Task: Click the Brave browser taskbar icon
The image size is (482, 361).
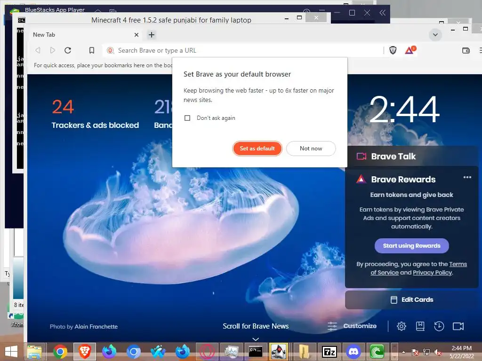Action: click(85, 351)
